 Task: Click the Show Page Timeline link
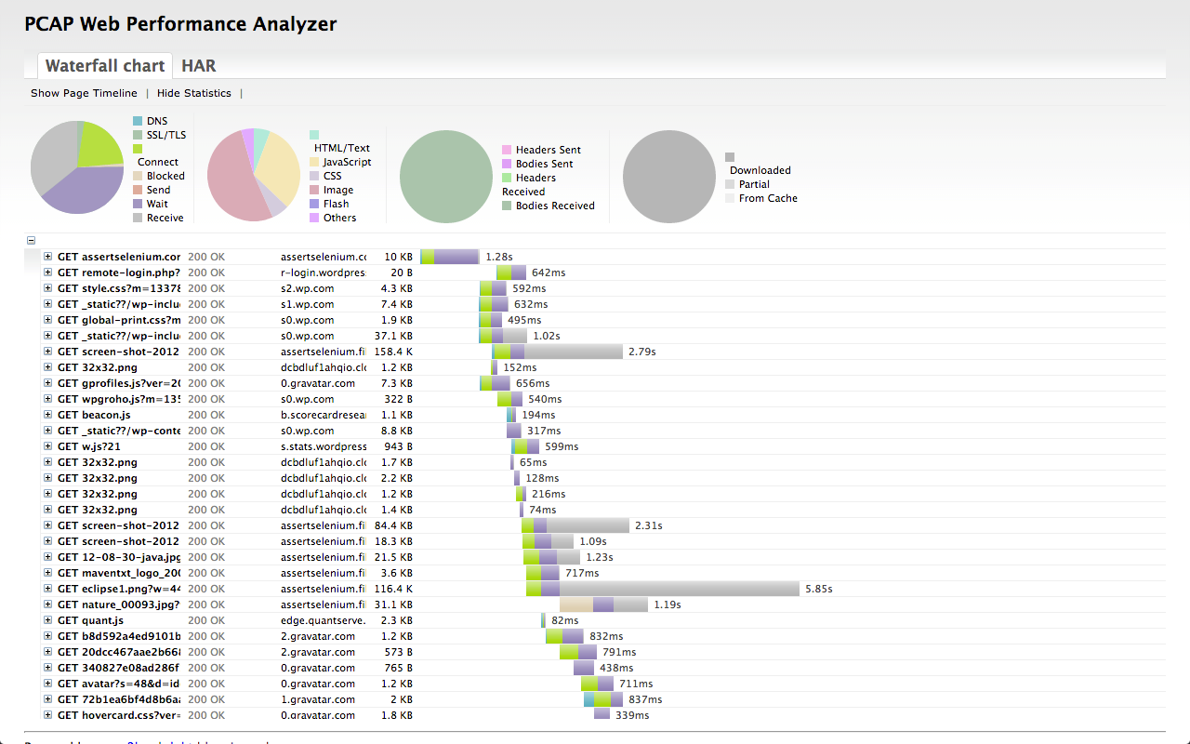pyautogui.click(x=84, y=93)
